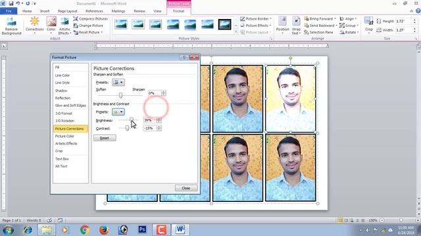421x236 pixels.
Task: Select Line Color category in dialog
Action: click(x=70, y=75)
